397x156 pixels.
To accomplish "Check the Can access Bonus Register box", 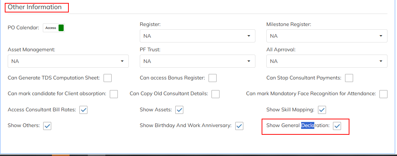I will (x=213, y=78).
